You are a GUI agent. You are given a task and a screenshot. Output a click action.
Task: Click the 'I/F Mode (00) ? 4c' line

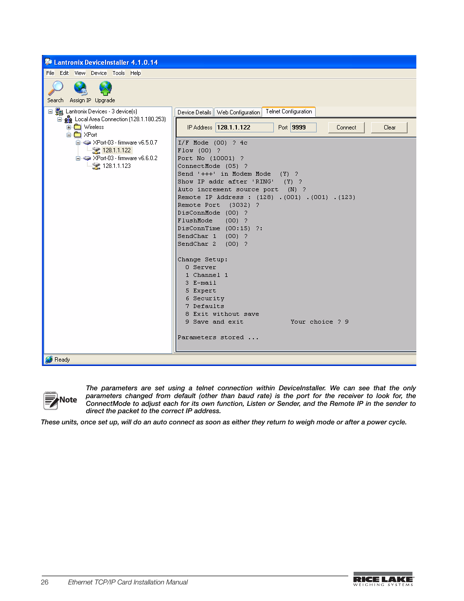[x=213, y=143]
